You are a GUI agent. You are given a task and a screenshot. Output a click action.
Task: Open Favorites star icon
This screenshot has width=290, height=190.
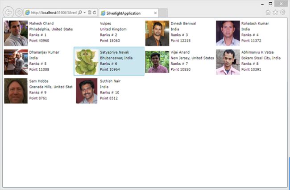click(275, 12)
